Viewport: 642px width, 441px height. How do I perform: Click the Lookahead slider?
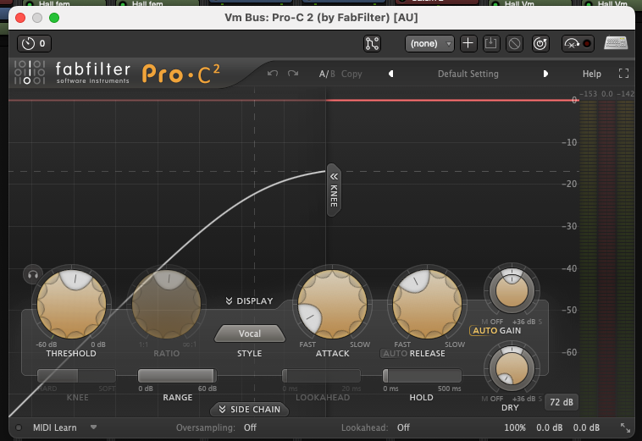pyautogui.click(x=321, y=376)
